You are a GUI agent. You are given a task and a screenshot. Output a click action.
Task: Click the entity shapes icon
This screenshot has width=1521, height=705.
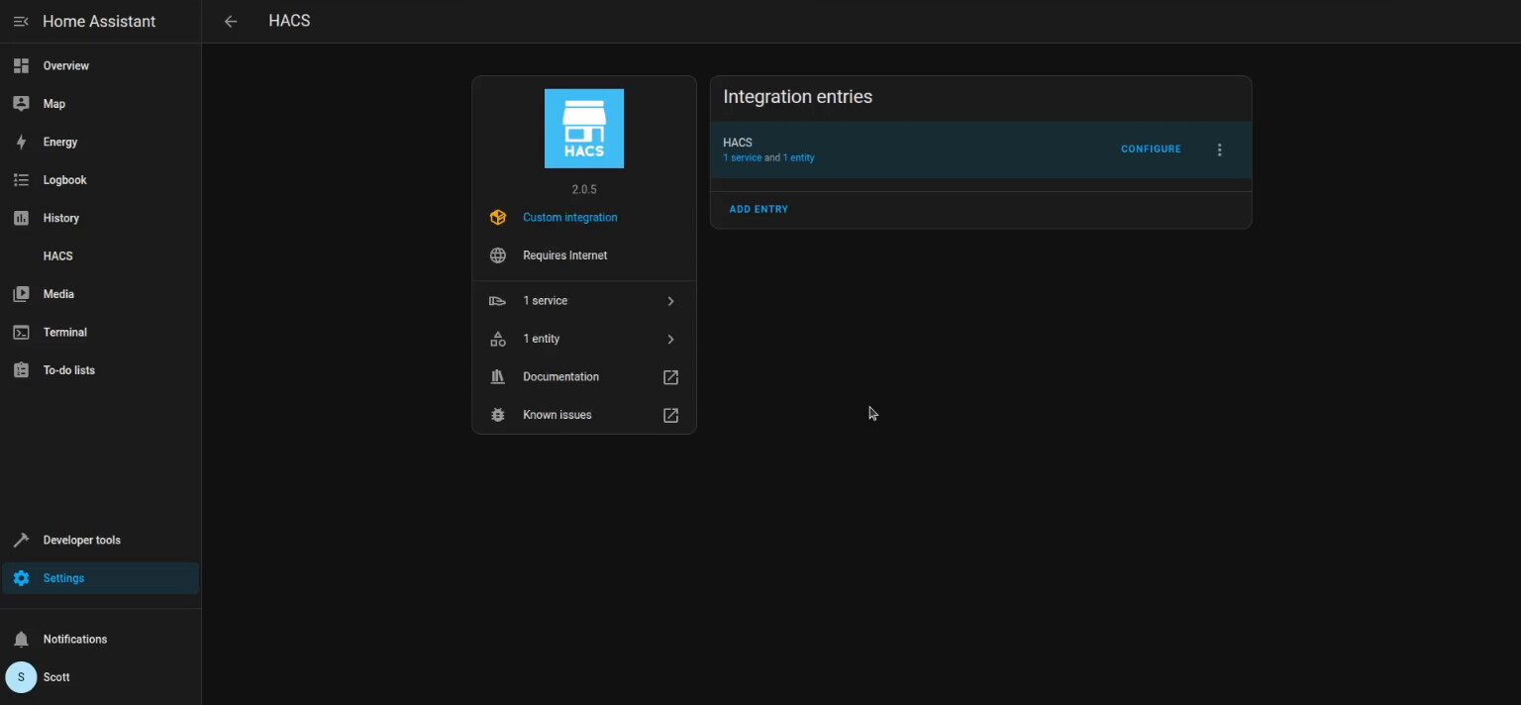[498, 339]
